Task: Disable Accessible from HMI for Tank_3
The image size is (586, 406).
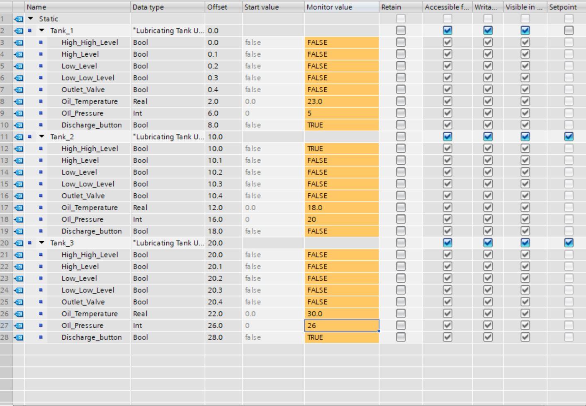Action: [x=447, y=243]
